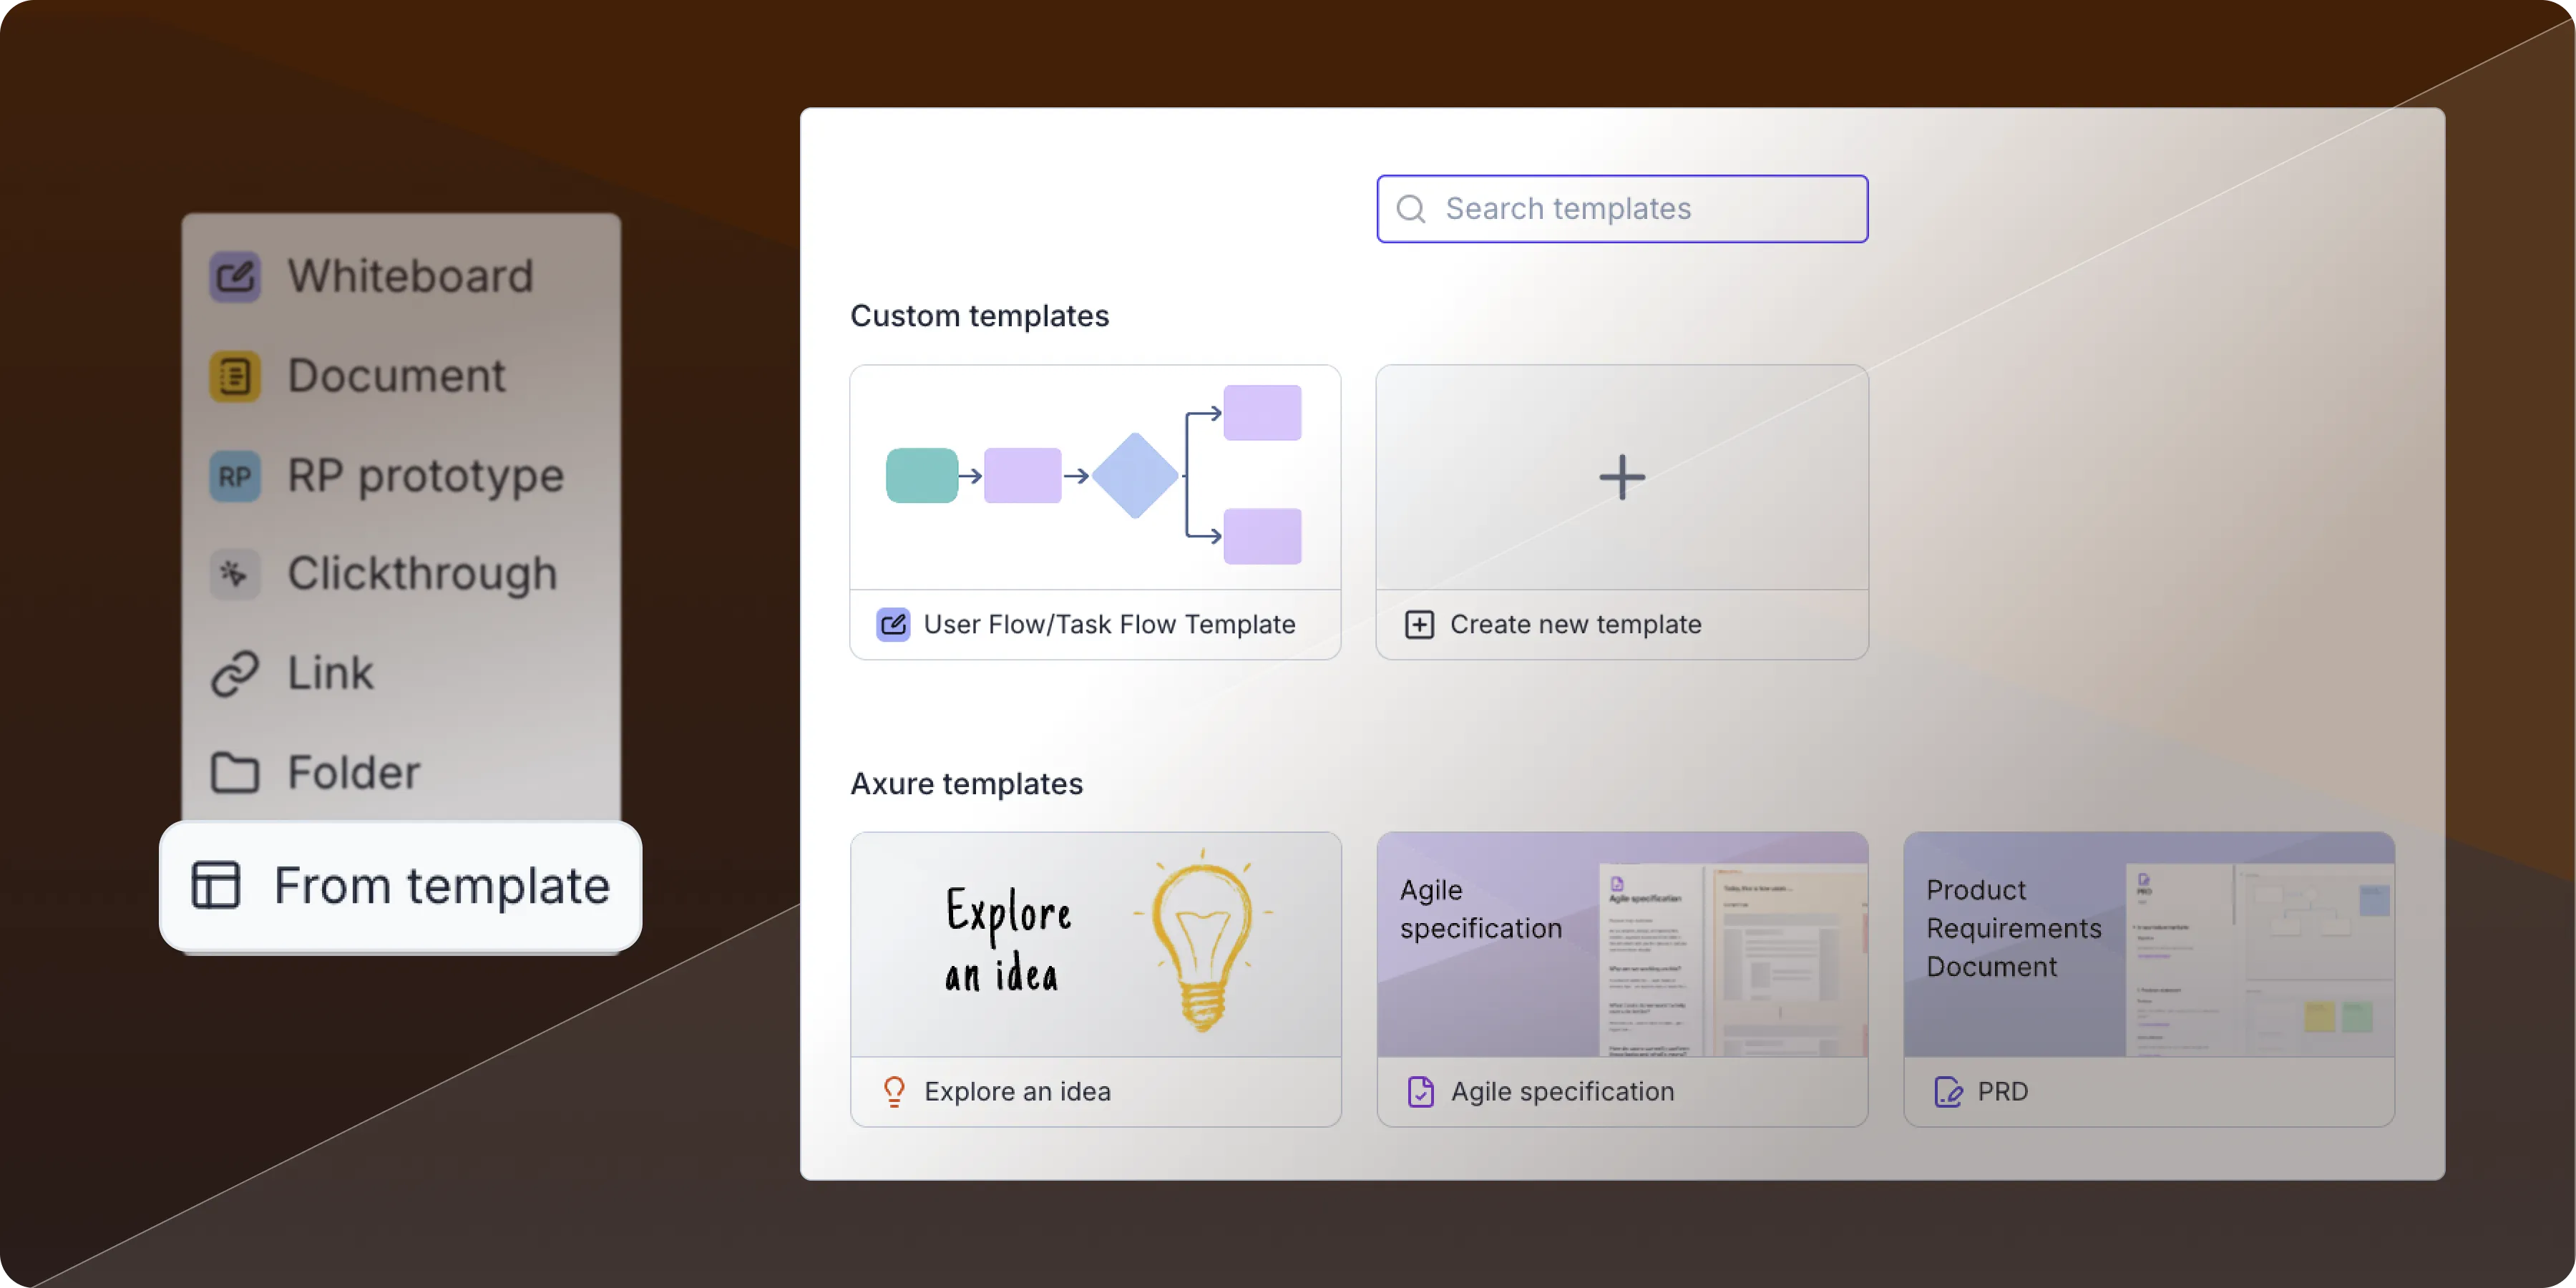Choose RP prototype from the menu
Image resolution: width=2576 pixels, height=1288 pixels.
[425, 476]
